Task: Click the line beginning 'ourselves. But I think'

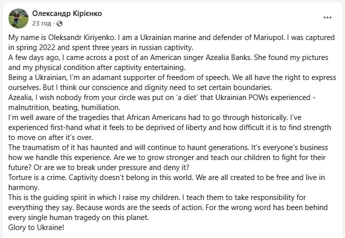Action: click(x=140, y=87)
